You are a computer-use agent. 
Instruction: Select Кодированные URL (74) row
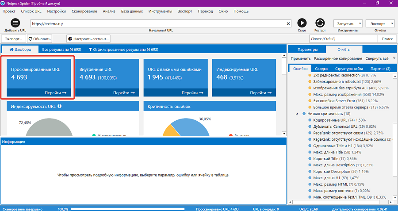click(x=337, y=120)
